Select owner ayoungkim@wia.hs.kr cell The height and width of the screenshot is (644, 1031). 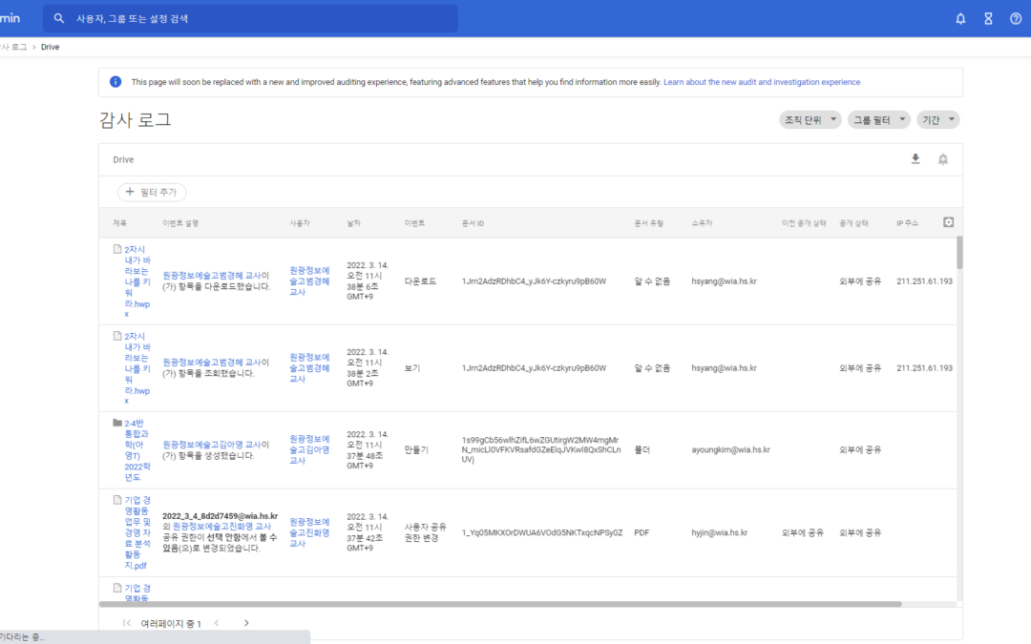(x=730, y=449)
